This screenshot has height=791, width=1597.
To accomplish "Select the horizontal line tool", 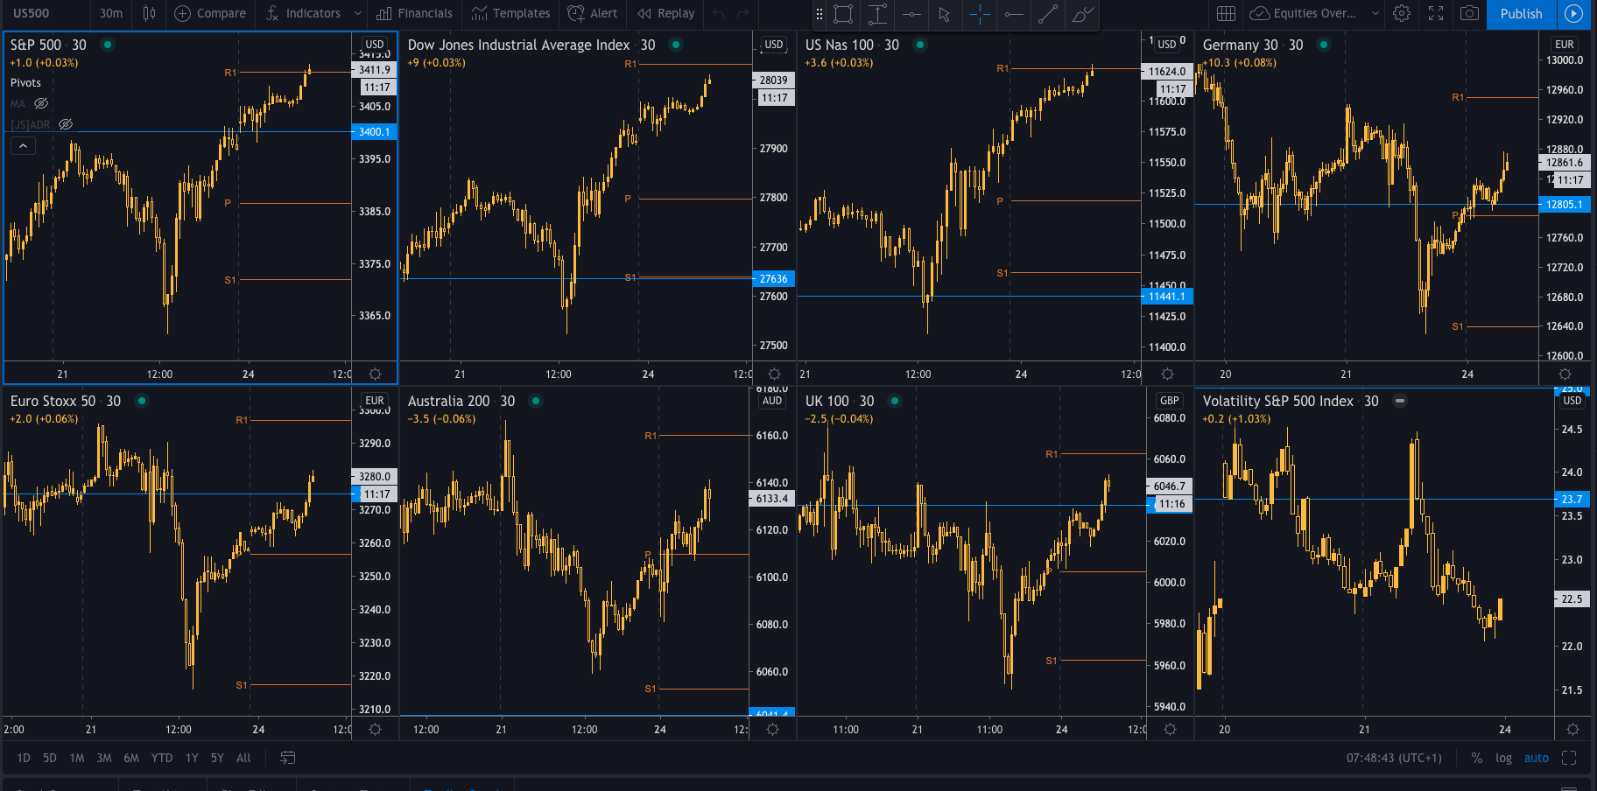I will coord(911,13).
